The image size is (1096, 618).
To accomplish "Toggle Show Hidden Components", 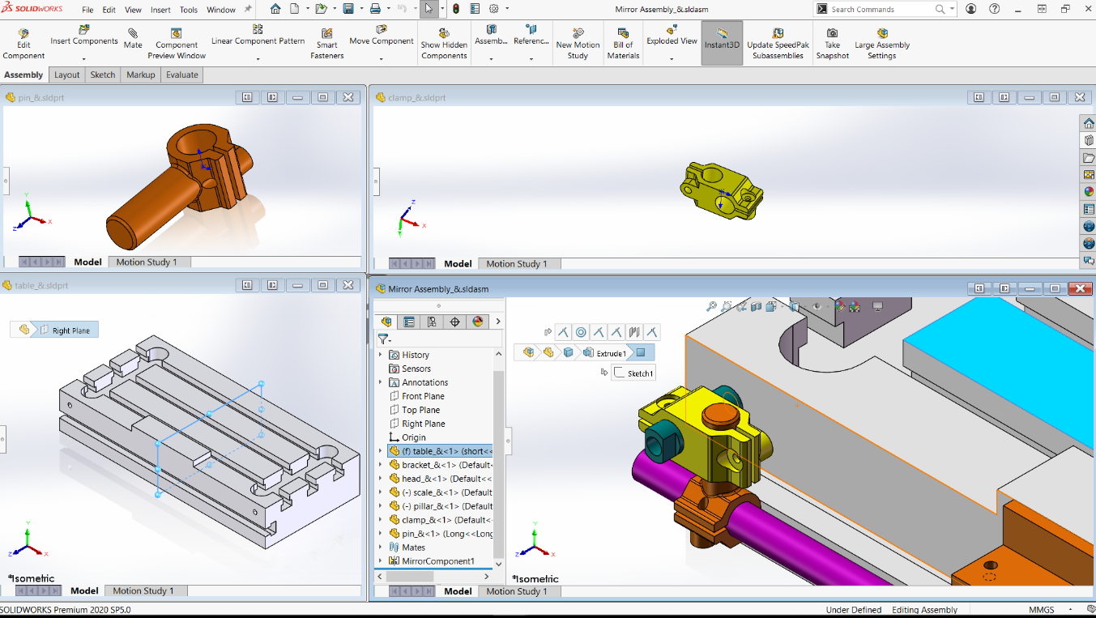I will click(x=444, y=44).
